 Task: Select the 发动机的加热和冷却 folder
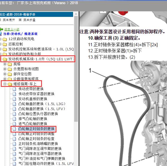click(24, 54)
